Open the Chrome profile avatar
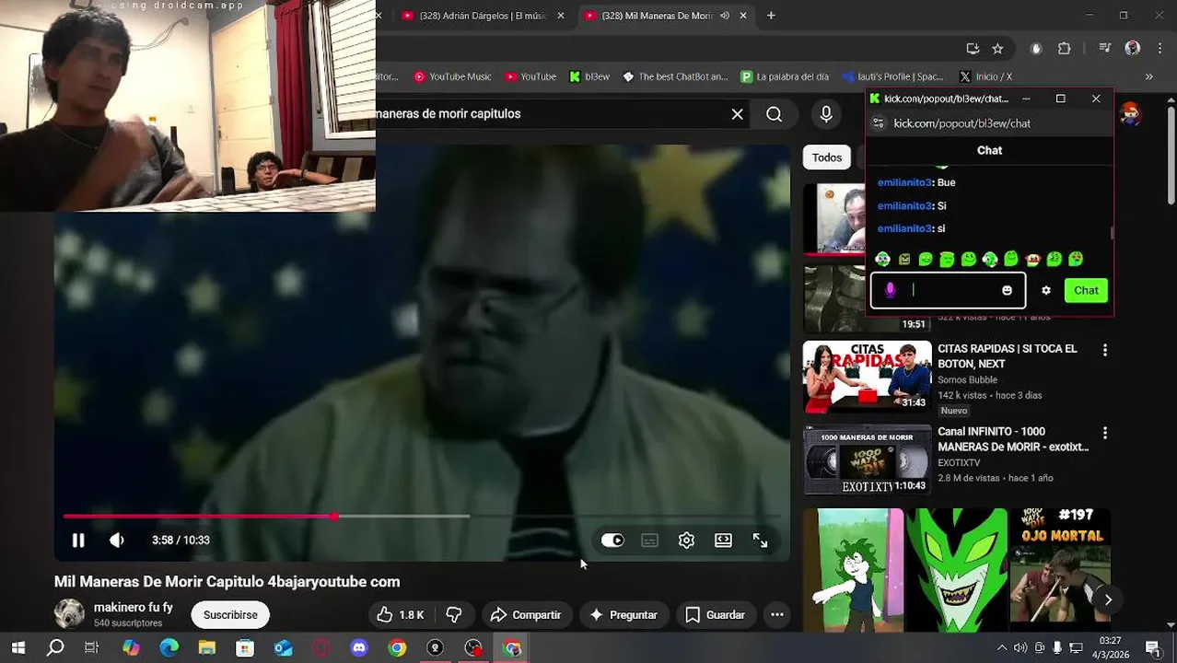 (x=1133, y=49)
